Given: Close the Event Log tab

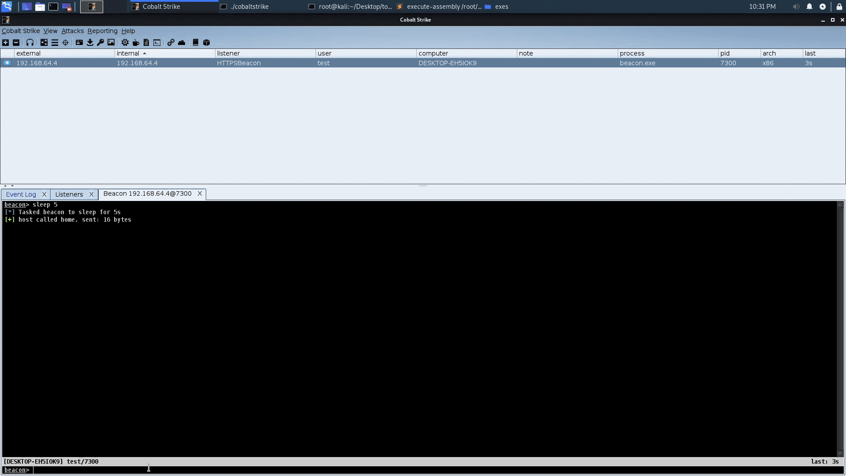Looking at the screenshot, I should pos(44,194).
